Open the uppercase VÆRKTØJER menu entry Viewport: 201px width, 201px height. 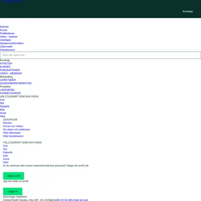coord(8,80)
